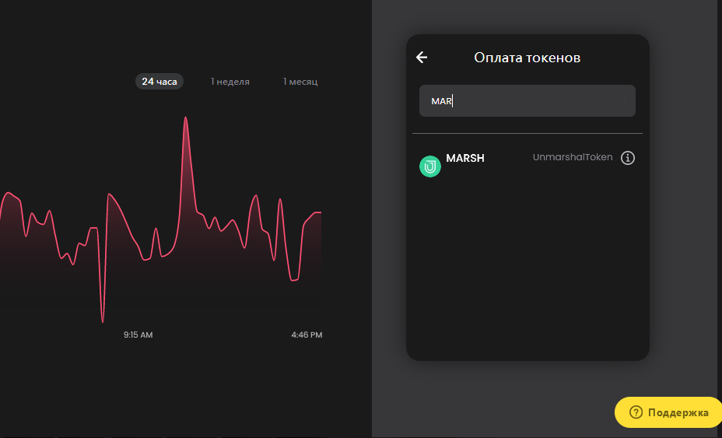Click the 4:46 PM axis label
Viewport: 722px width, 438px height.
pos(307,335)
